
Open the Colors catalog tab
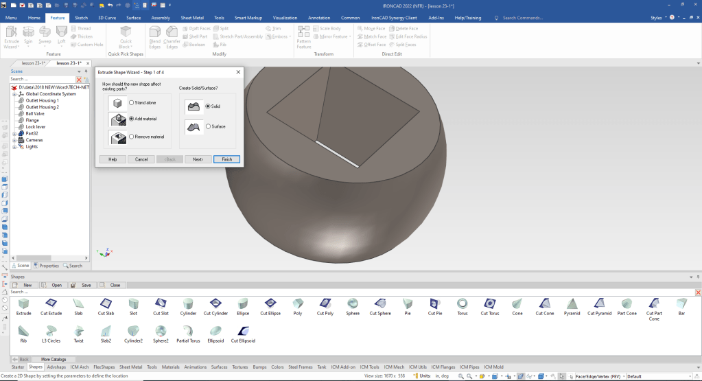277,367
